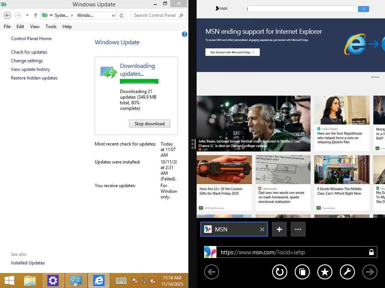
Task: Open the math homework Newsweek article
Action: [x=283, y=183]
